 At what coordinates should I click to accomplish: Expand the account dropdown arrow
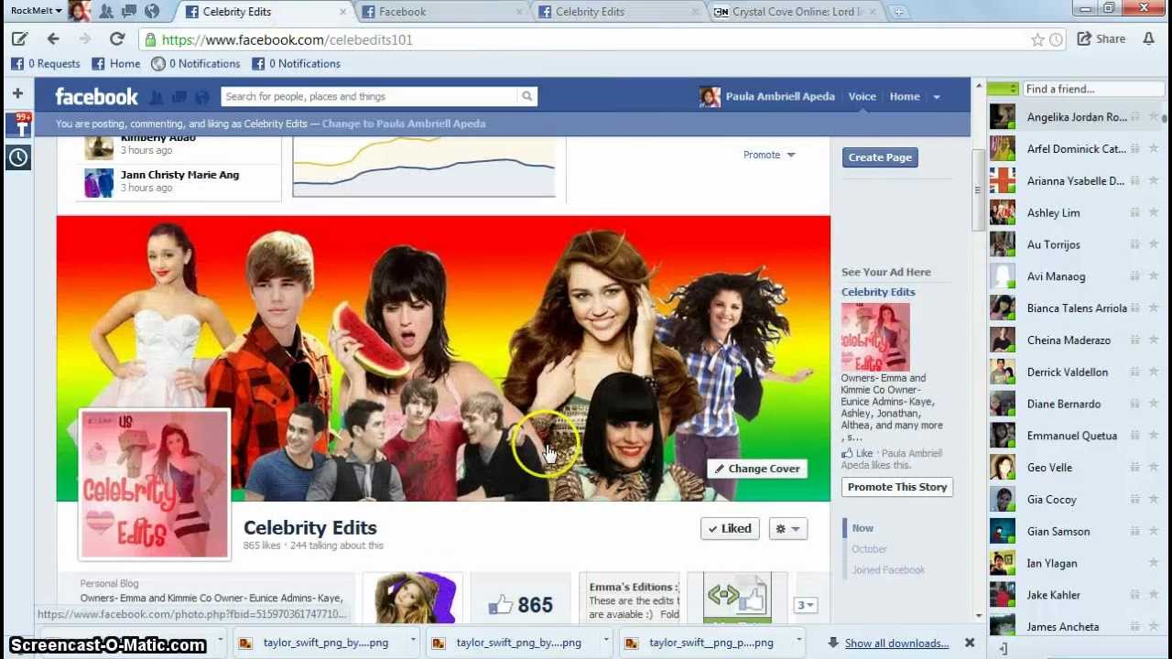point(936,97)
